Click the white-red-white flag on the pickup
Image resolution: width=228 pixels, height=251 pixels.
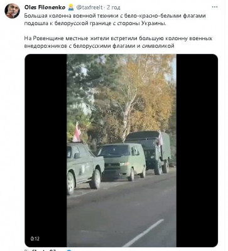tap(77, 132)
